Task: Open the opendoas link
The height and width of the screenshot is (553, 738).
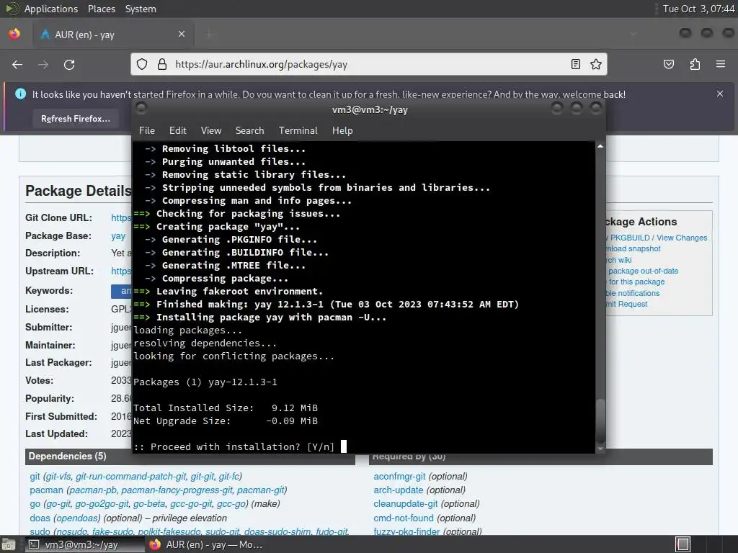Action: coord(79,518)
